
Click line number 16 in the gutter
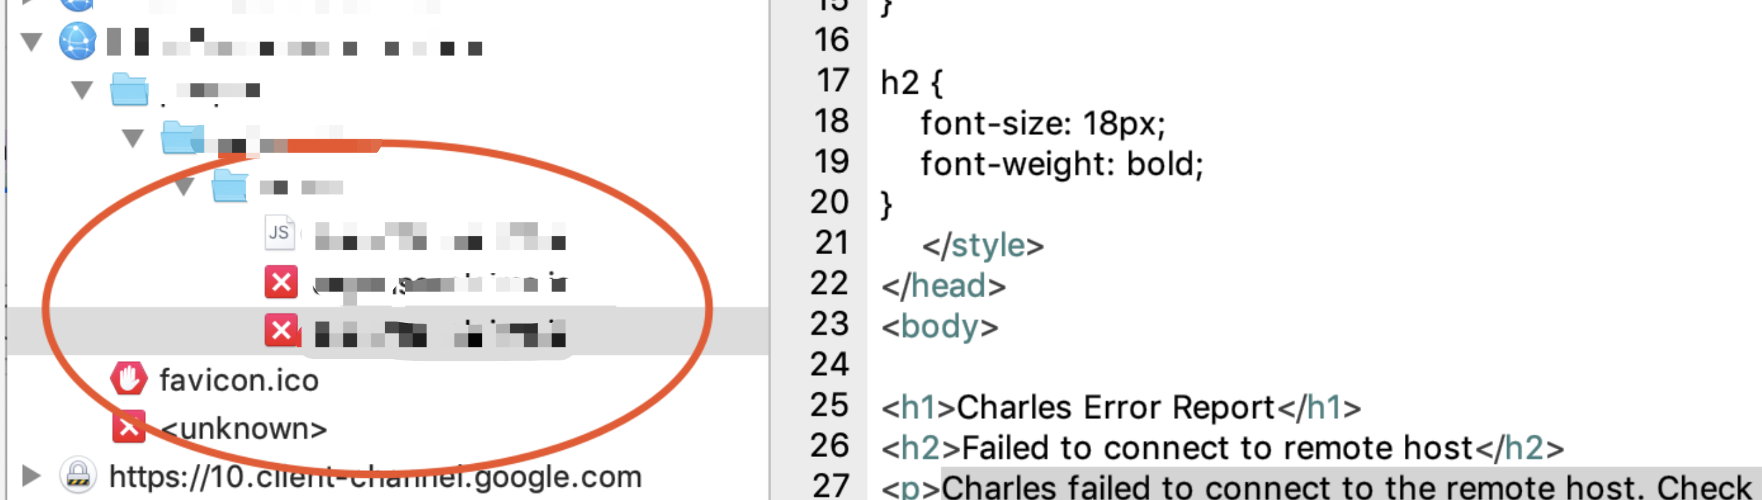coord(831,40)
